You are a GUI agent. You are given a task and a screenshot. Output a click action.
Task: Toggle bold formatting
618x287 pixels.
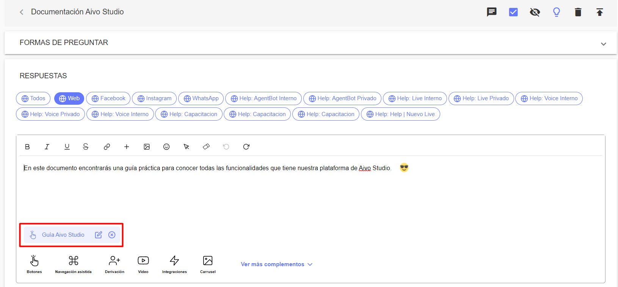pyautogui.click(x=27, y=147)
